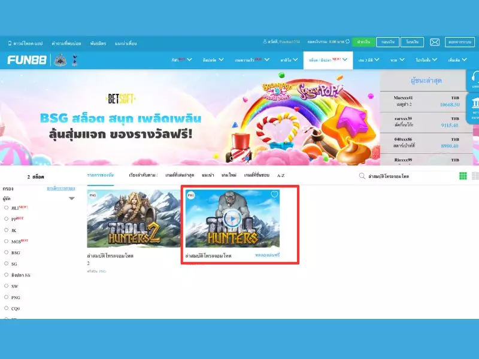479x359 pixels.
Task: Click the Betsoft BSG slot promotional banner
Action: [190, 117]
